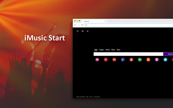Focus the white search input field
Viewport: 173px width, 108px height.
[128, 54]
